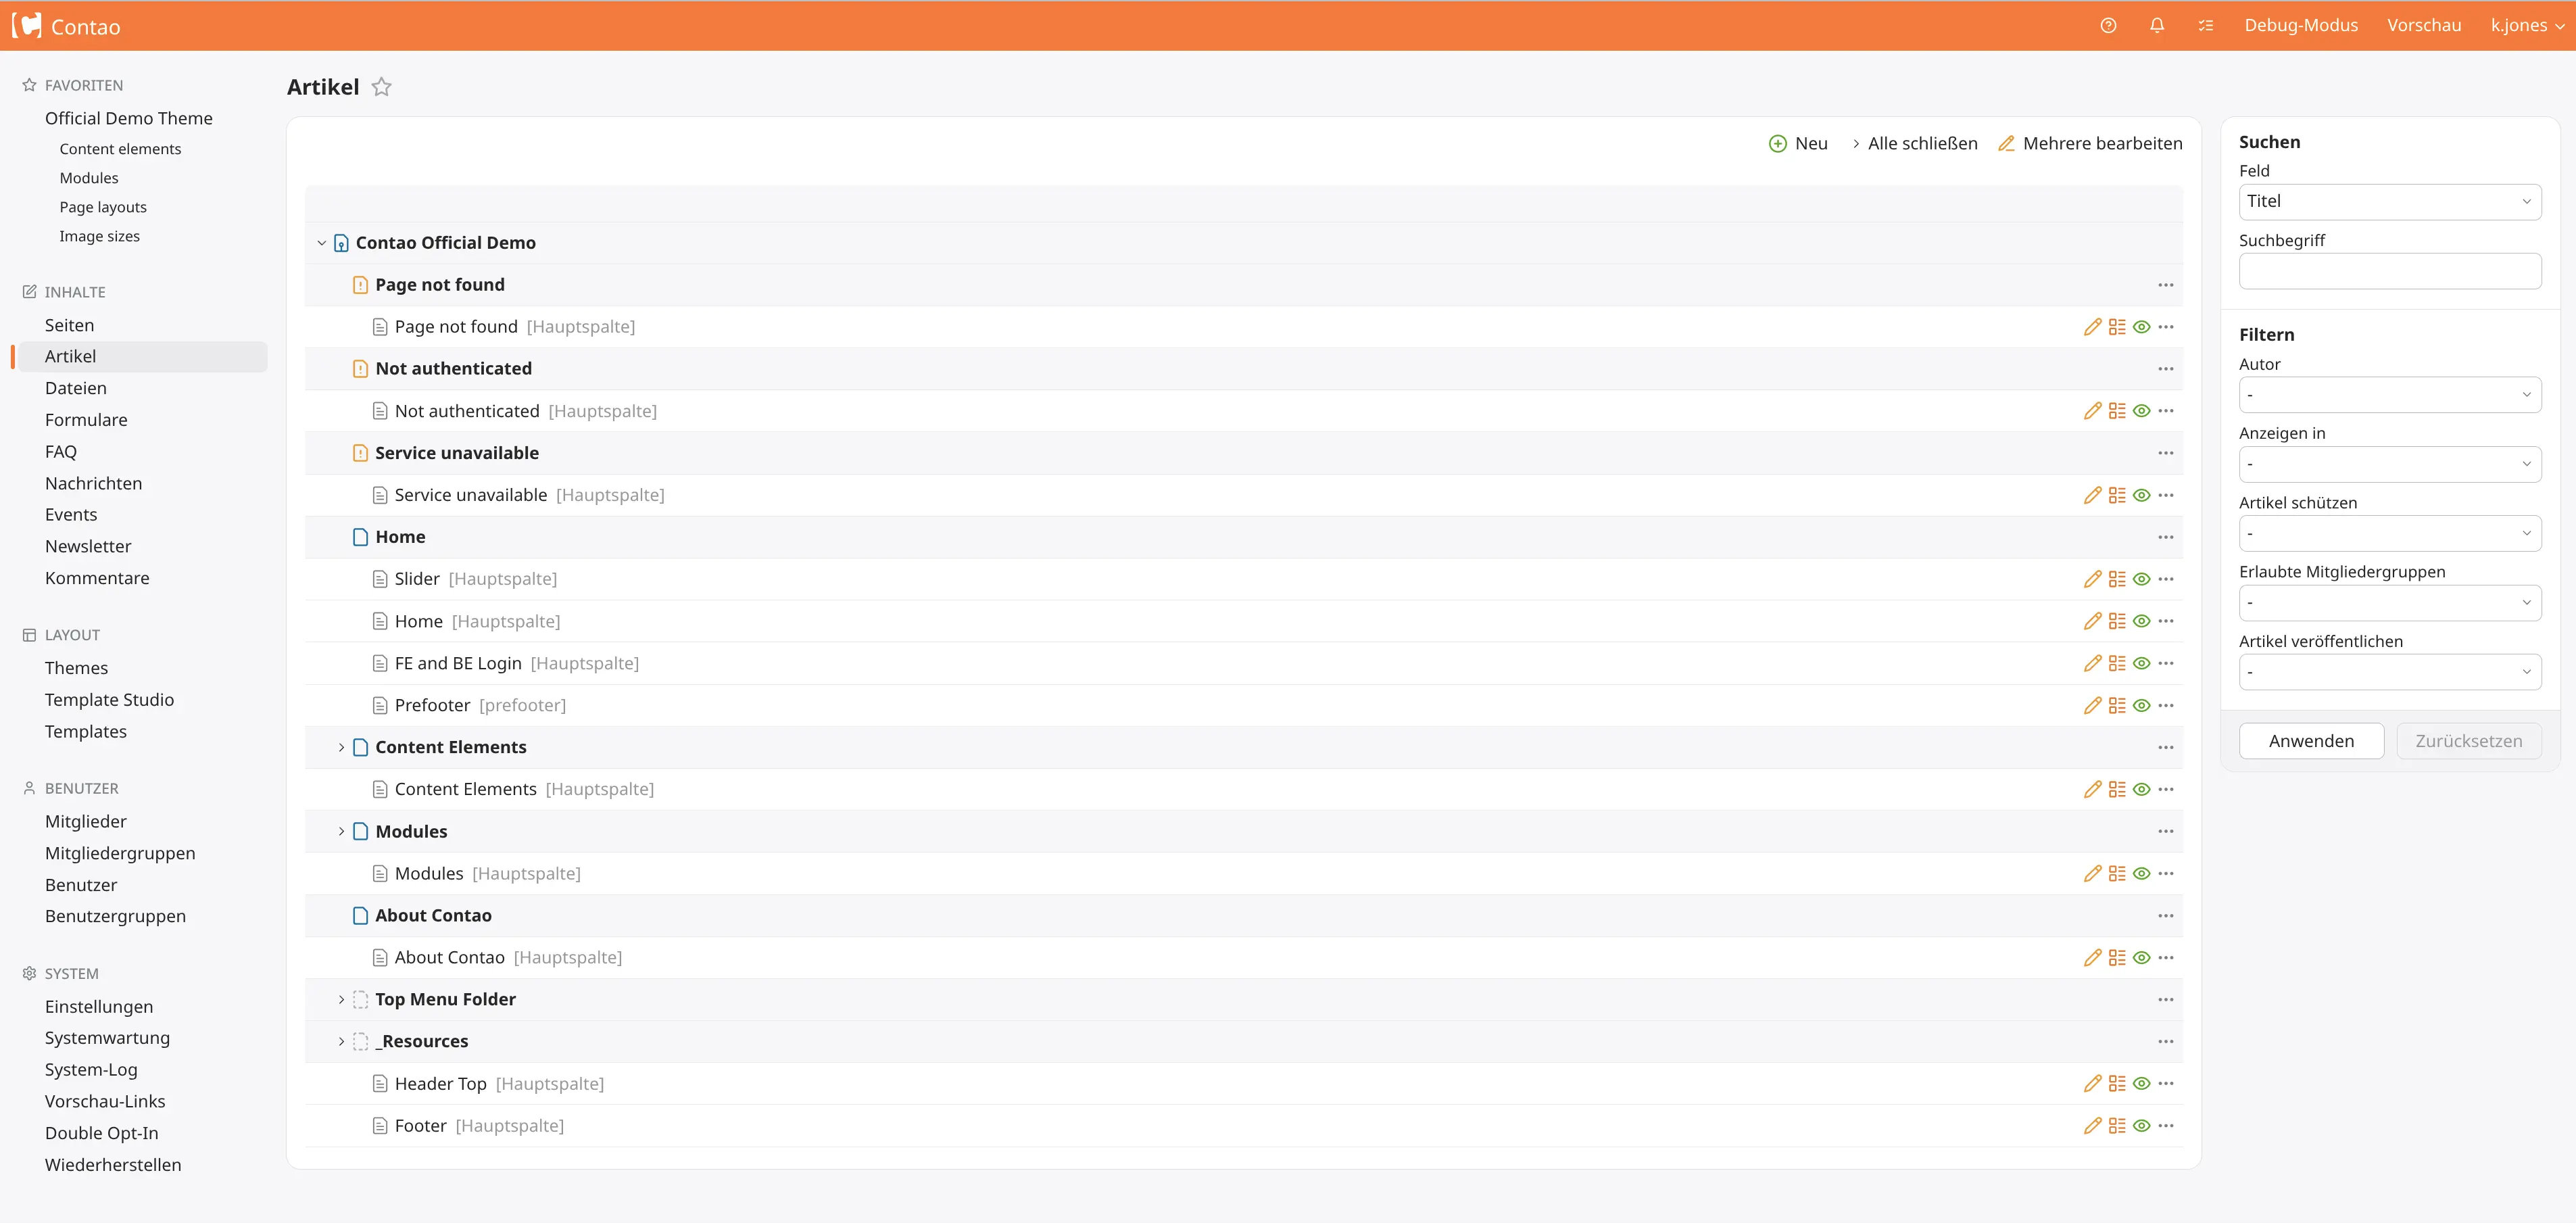Toggle visibility of Footer article
The height and width of the screenshot is (1223, 2576).
2141,1125
